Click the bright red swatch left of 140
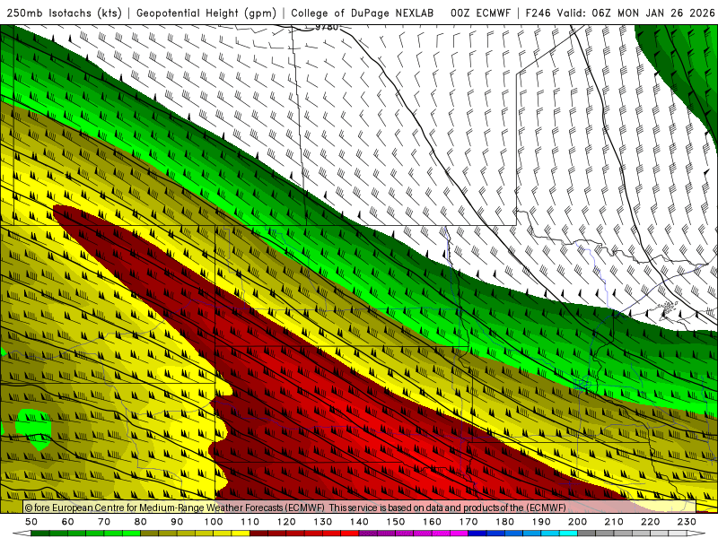The height and width of the screenshot is (538, 718). click(x=350, y=534)
